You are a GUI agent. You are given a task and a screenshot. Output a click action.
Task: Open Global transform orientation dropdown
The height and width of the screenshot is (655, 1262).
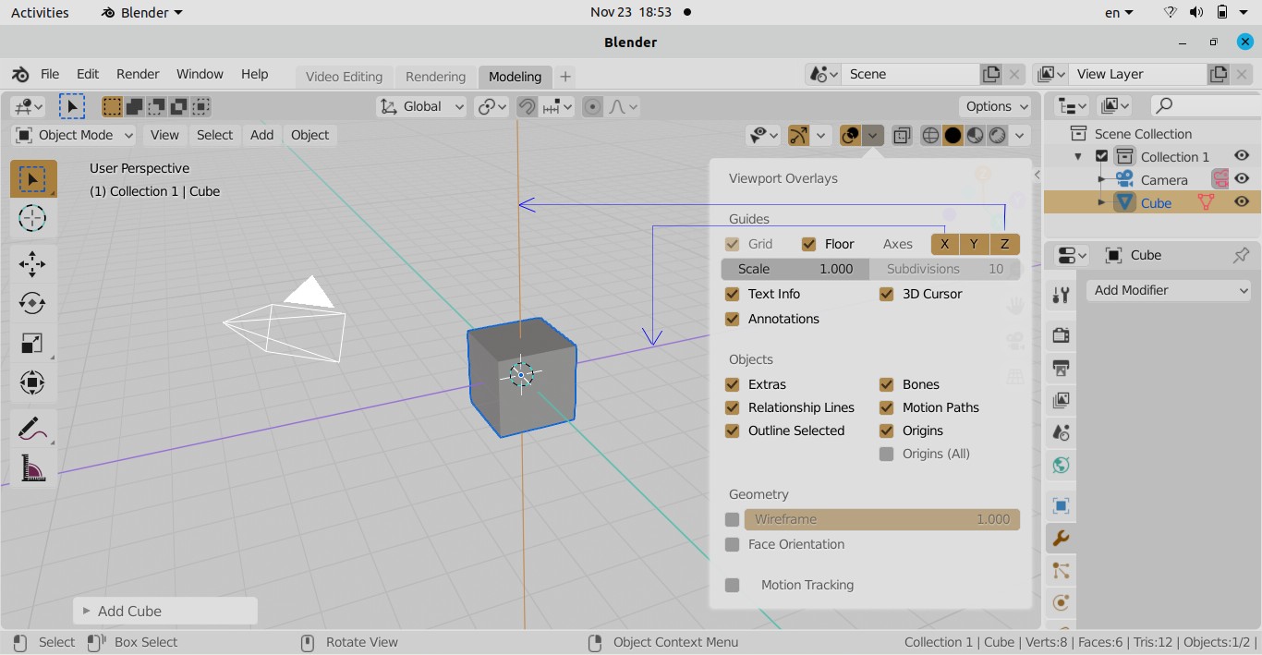pos(422,107)
